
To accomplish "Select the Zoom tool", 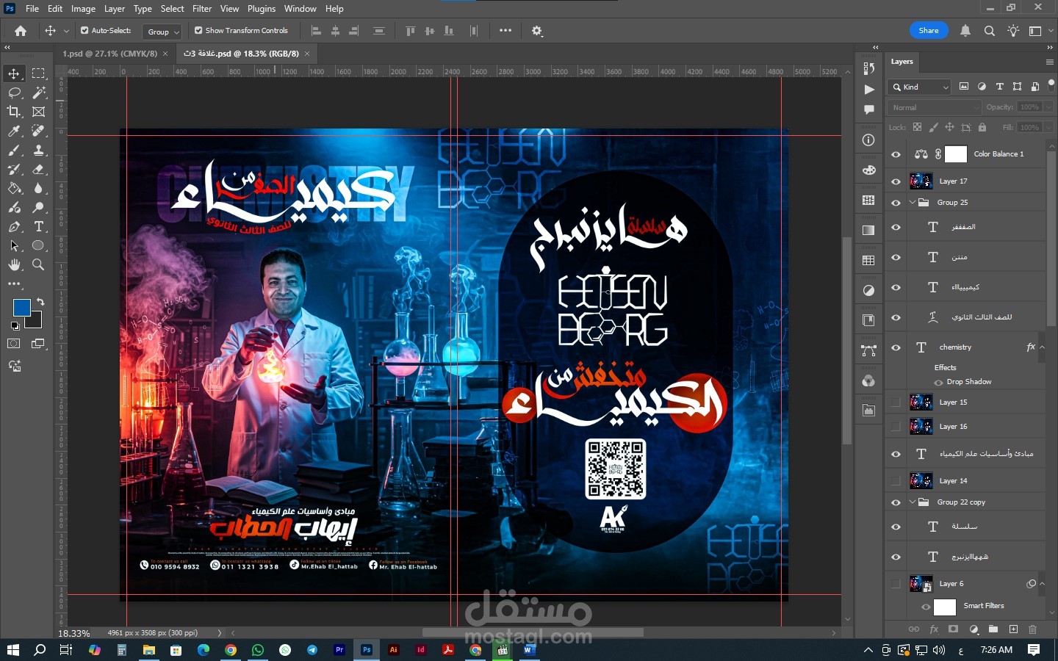I will coord(39,264).
